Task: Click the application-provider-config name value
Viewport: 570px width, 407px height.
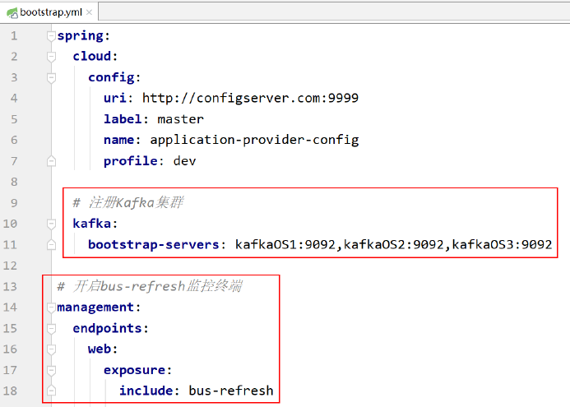Action: click(x=254, y=140)
